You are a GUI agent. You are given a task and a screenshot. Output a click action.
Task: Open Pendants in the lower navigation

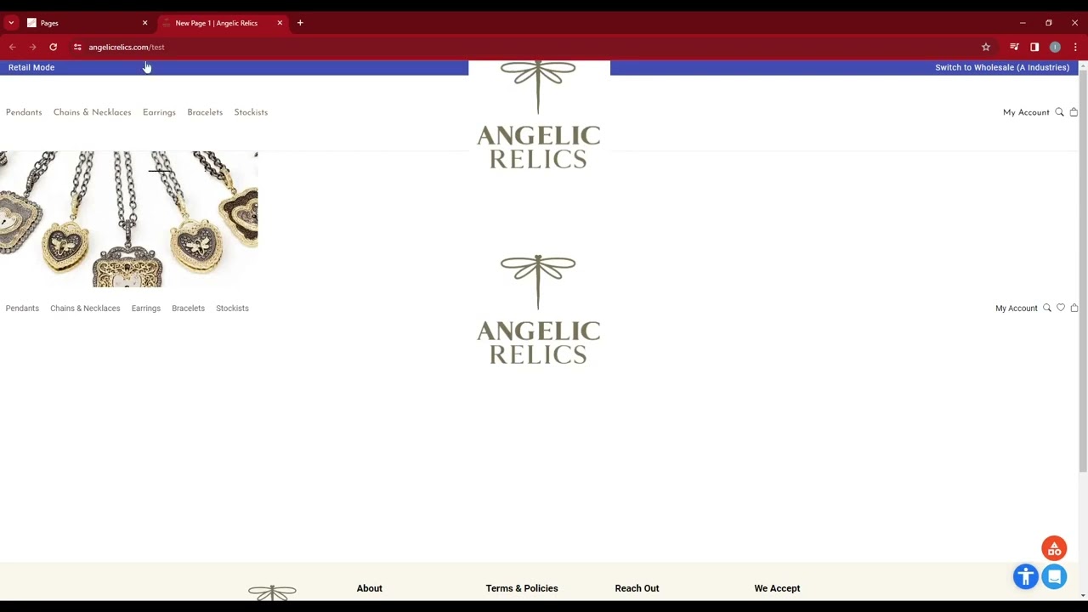point(22,309)
